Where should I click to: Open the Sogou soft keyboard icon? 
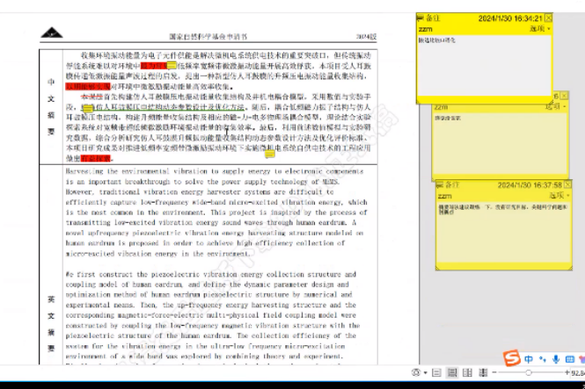(x=570, y=359)
